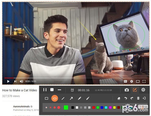Choose the brush highlighter tool

[x=88, y=98]
